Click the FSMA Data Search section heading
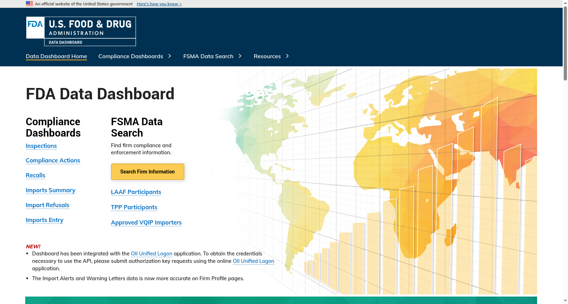568x304 pixels. coord(137,127)
